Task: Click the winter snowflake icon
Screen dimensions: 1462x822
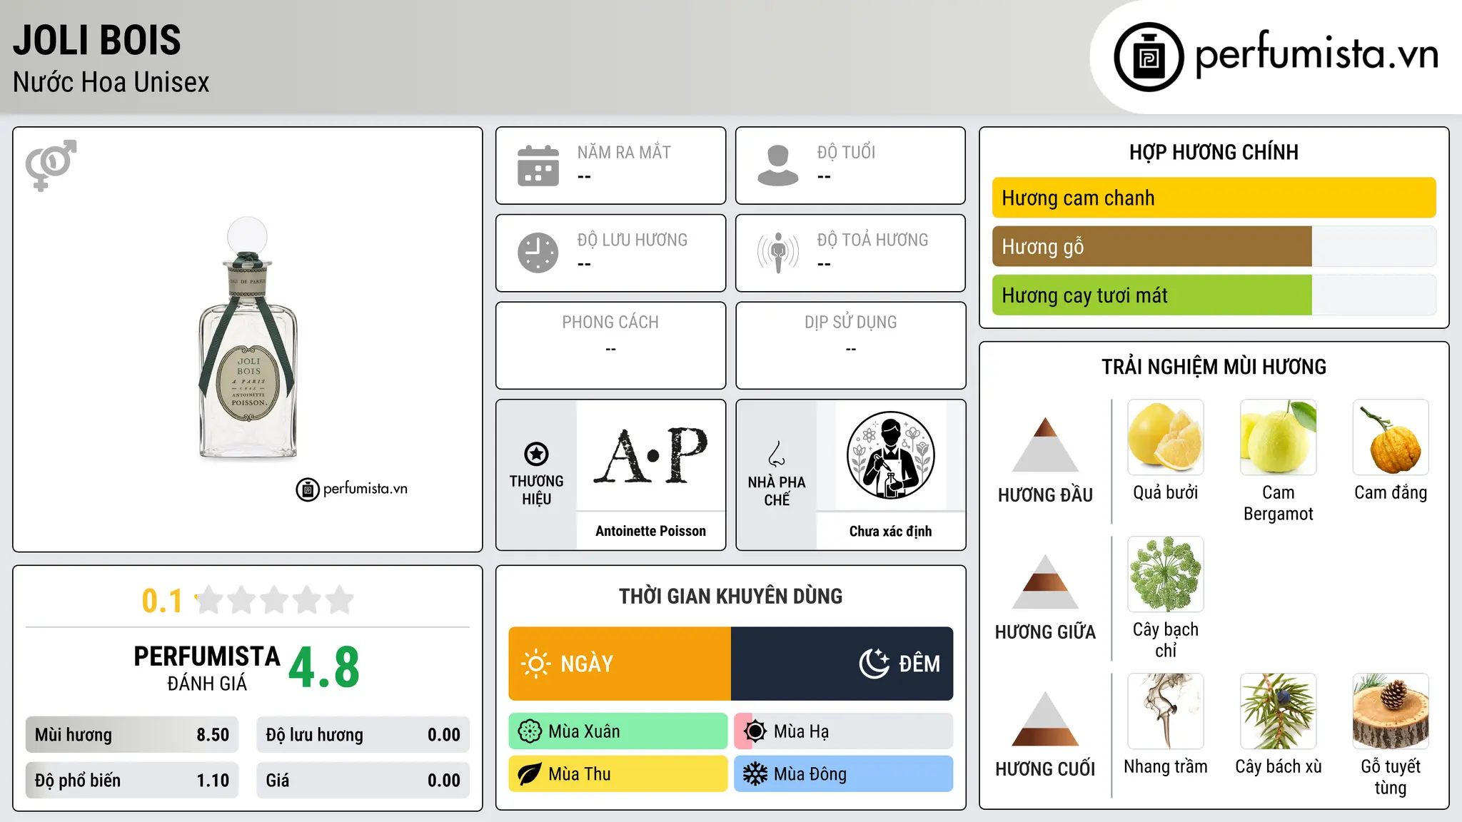Action: 755,774
